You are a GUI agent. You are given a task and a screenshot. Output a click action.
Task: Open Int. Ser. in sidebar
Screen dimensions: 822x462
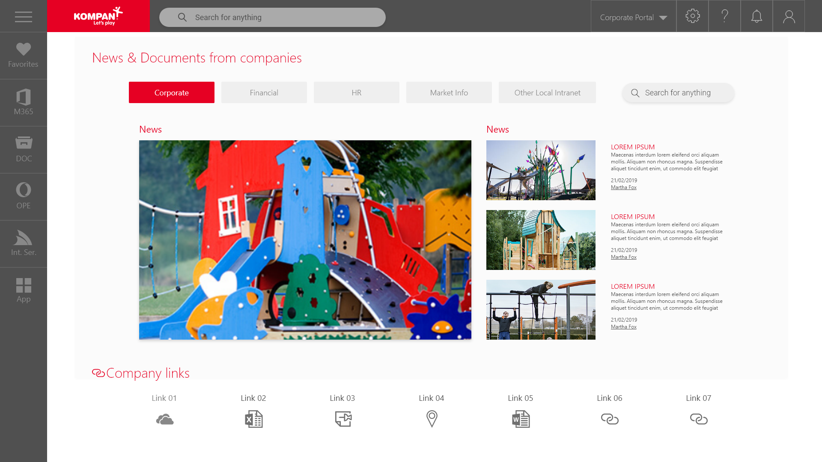pyautogui.click(x=23, y=244)
